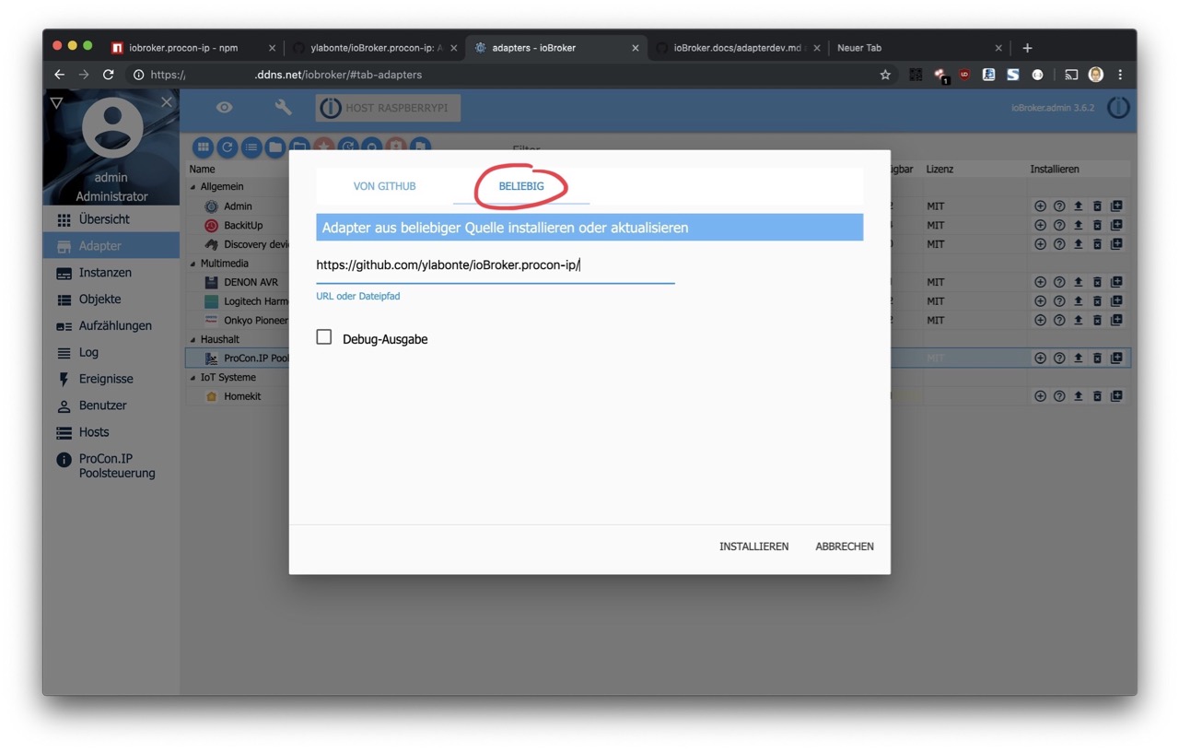Click the refresh adapters toolbar icon
This screenshot has height=752, width=1179.
click(228, 147)
